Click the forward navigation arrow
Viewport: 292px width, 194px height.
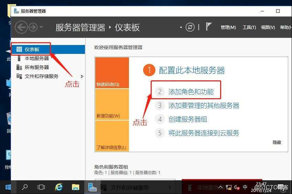coord(33,27)
